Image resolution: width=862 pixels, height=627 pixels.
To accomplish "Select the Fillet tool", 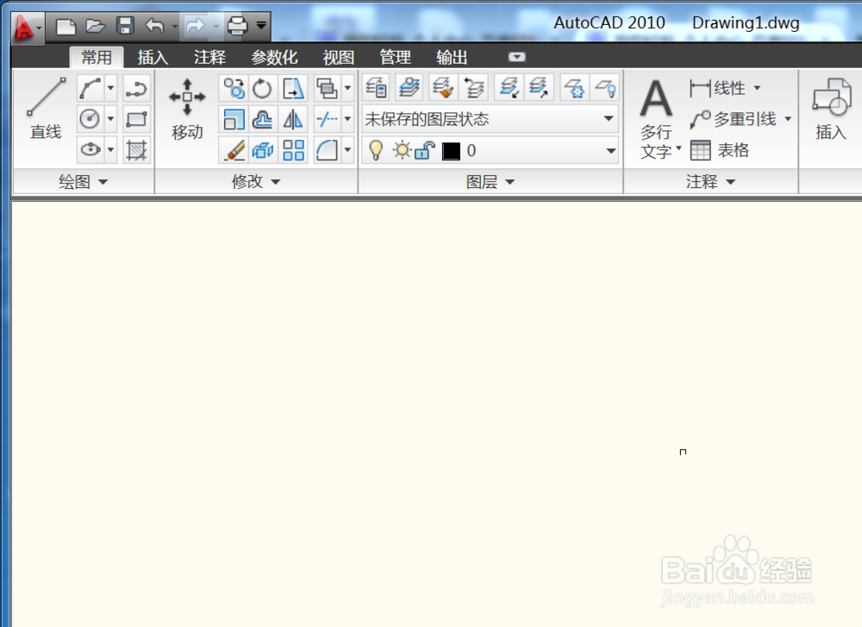I will click(328, 149).
